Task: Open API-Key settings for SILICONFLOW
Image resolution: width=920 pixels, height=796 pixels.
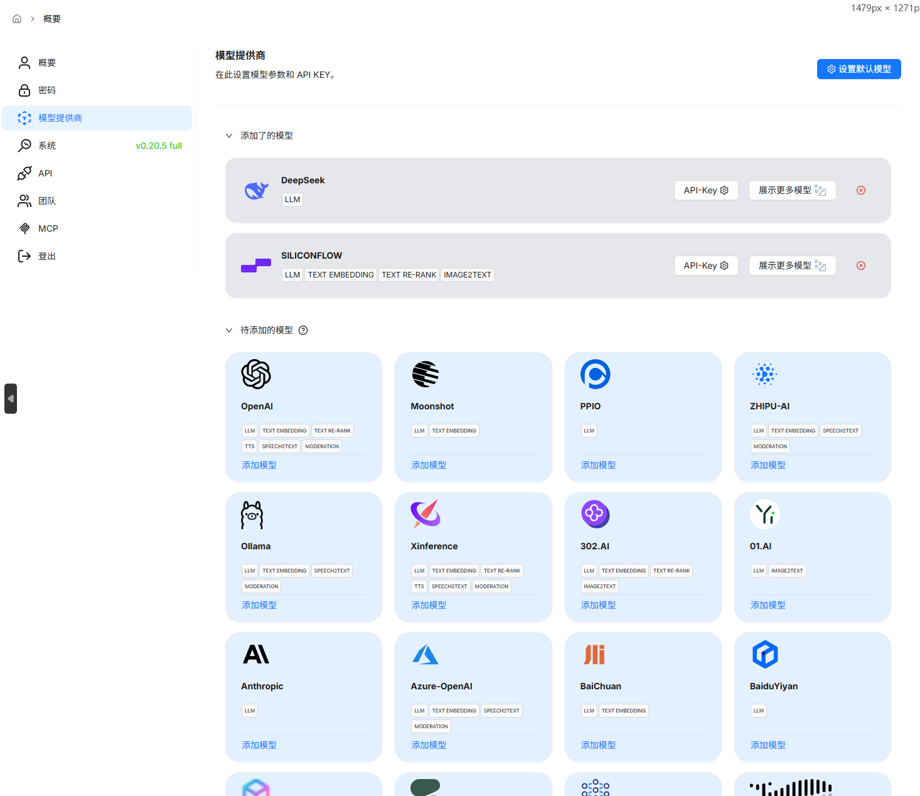Action: pyautogui.click(x=706, y=266)
